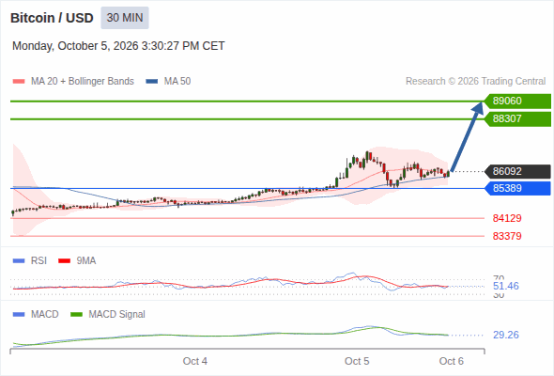
Task: Click the Bitcoin / USD title
Action: click(52, 18)
